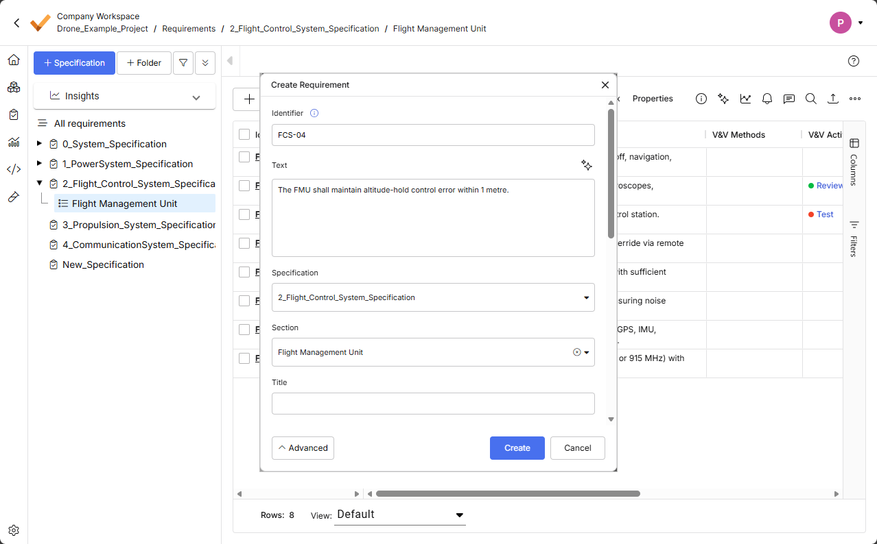
Task: Click the filter funnel icon in the sidebar
Action: coord(183,63)
